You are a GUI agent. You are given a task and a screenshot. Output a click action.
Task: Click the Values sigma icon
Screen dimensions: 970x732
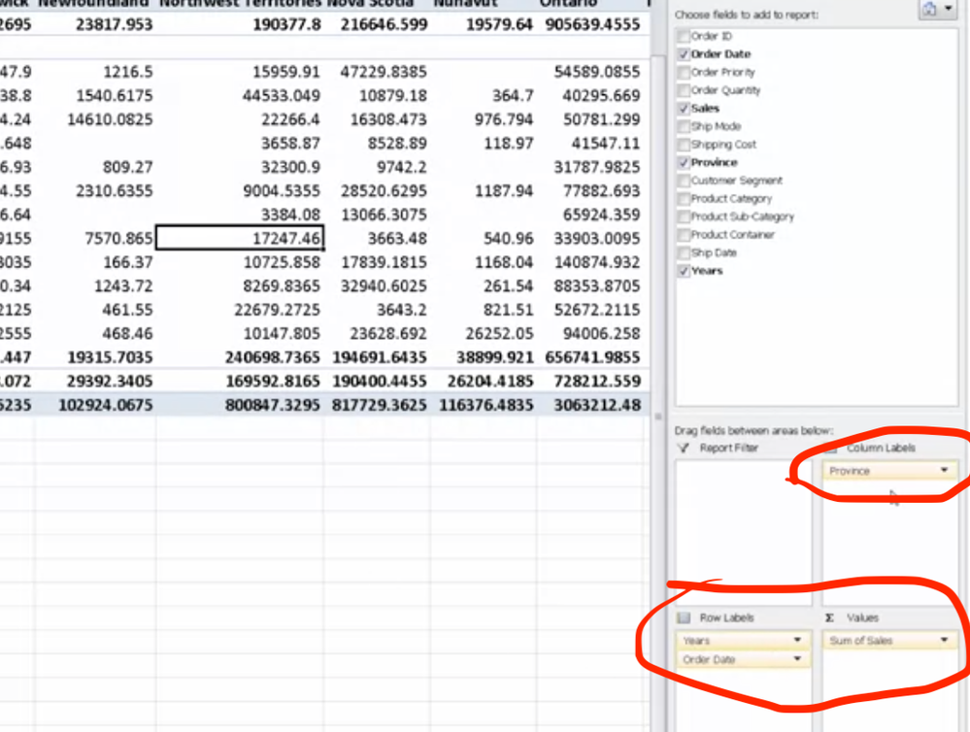coord(829,617)
